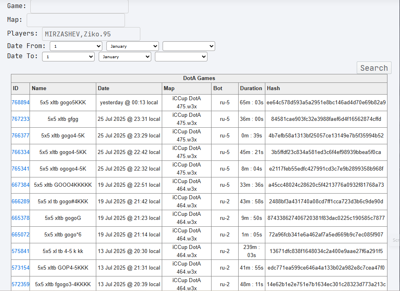Open game ID 575841 link

(x=20, y=251)
